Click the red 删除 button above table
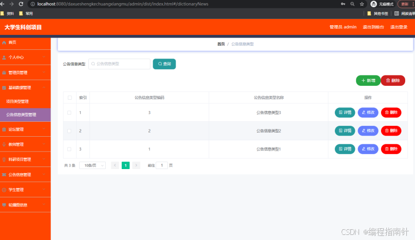This screenshot has height=240, width=415. coord(393,81)
